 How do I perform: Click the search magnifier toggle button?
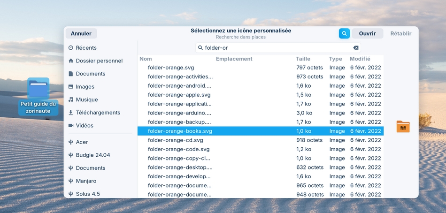[x=344, y=33]
